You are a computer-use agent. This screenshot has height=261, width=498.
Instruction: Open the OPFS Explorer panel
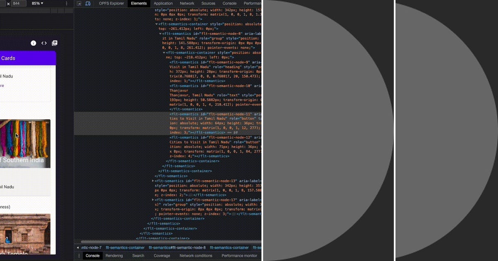(111, 3)
